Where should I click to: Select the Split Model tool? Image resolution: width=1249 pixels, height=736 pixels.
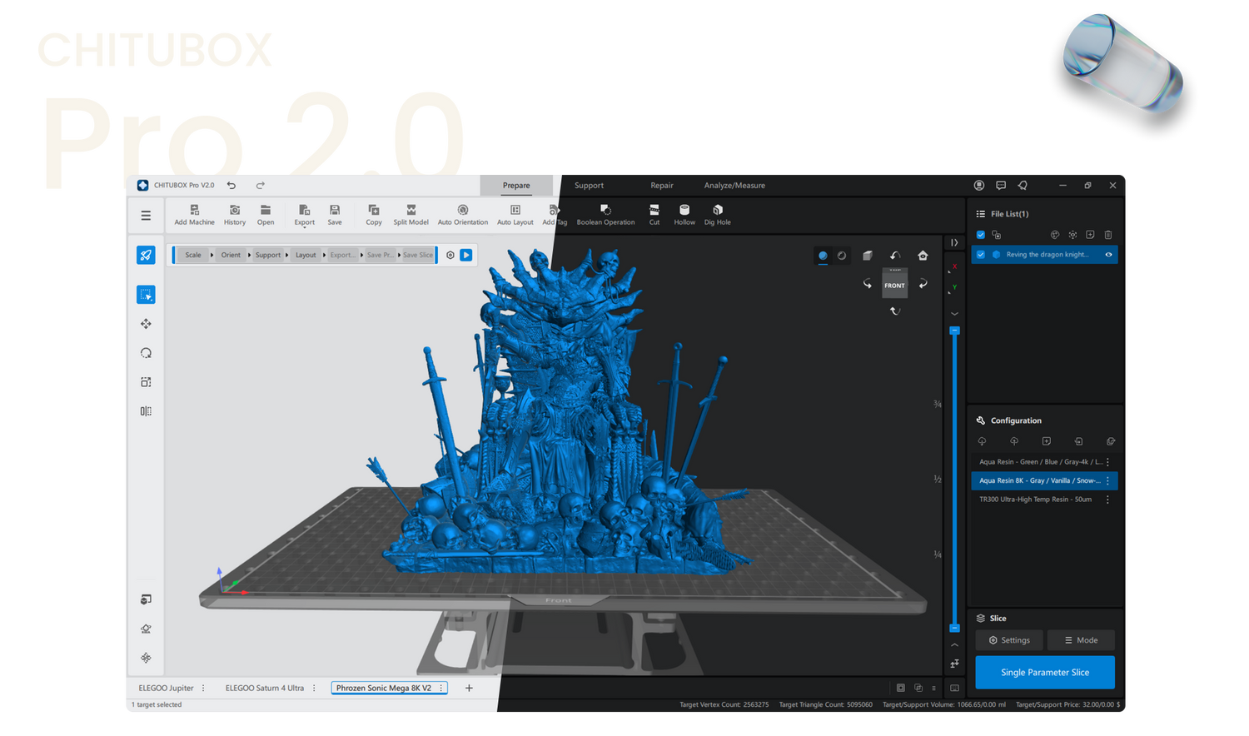pyautogui.click(x=411, y=215)
